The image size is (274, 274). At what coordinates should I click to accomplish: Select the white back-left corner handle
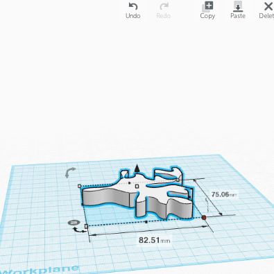(x=80, y=186)
